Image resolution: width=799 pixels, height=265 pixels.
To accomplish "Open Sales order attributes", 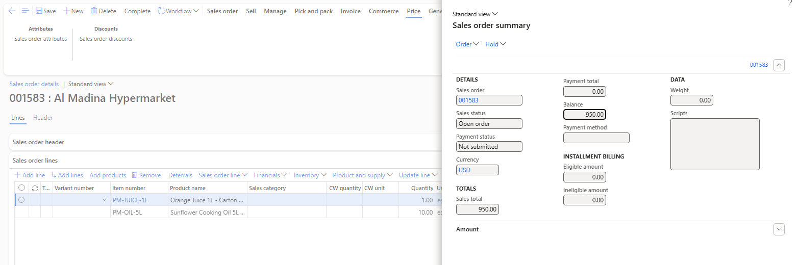I will point(40,39).
